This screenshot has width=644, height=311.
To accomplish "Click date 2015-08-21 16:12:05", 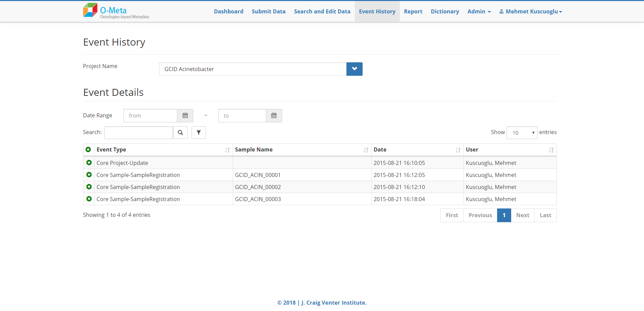I will (399, 175).
